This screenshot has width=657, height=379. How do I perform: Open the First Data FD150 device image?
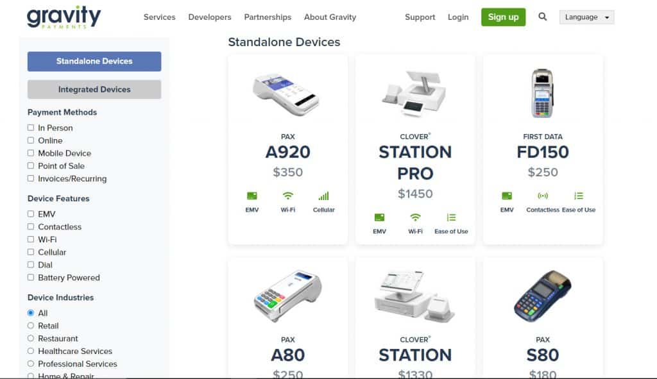[543, 93]
